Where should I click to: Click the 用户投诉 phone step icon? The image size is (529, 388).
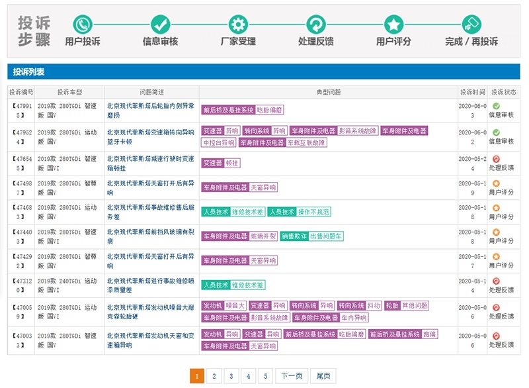point(83,24)
